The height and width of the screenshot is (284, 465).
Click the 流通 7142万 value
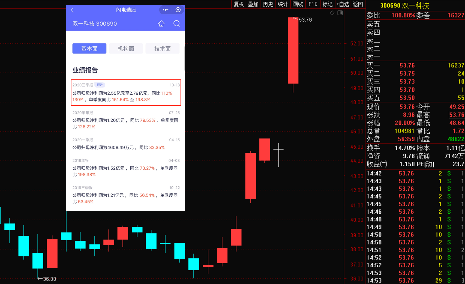pos(454,156)
